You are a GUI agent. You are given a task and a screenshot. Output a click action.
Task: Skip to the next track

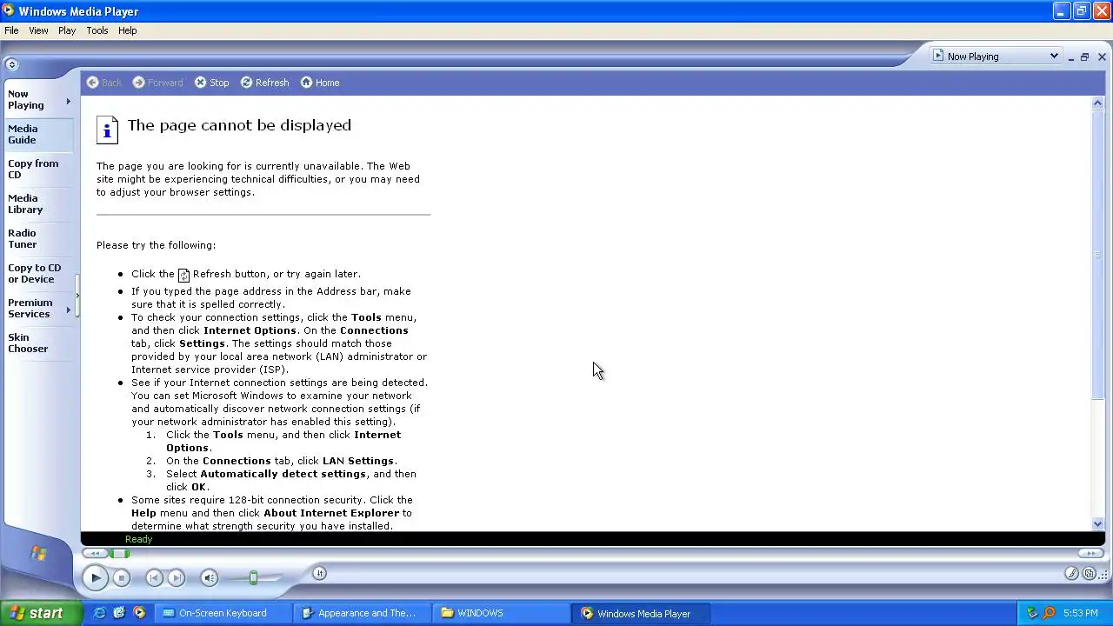coord(177,577)
